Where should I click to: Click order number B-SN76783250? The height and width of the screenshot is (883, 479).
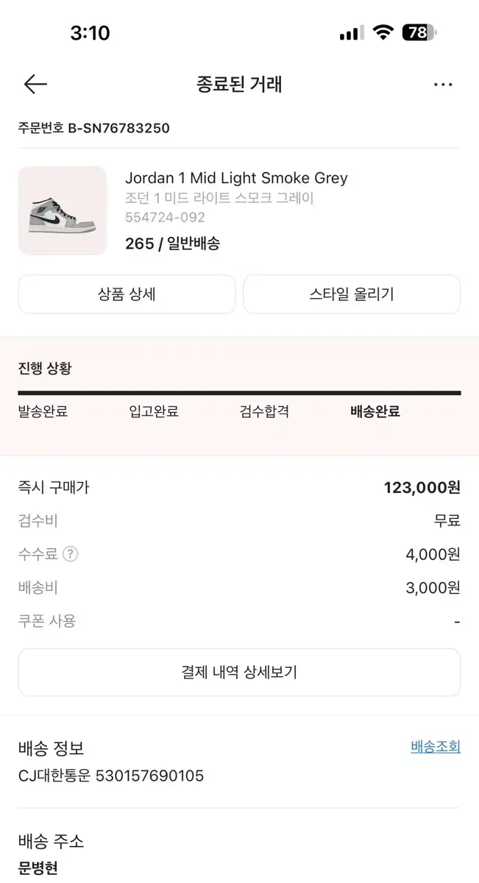click(94, 128)
